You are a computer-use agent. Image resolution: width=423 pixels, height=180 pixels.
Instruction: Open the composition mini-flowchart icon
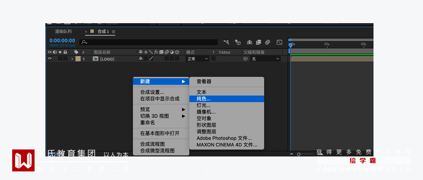[x=226, y=42]
